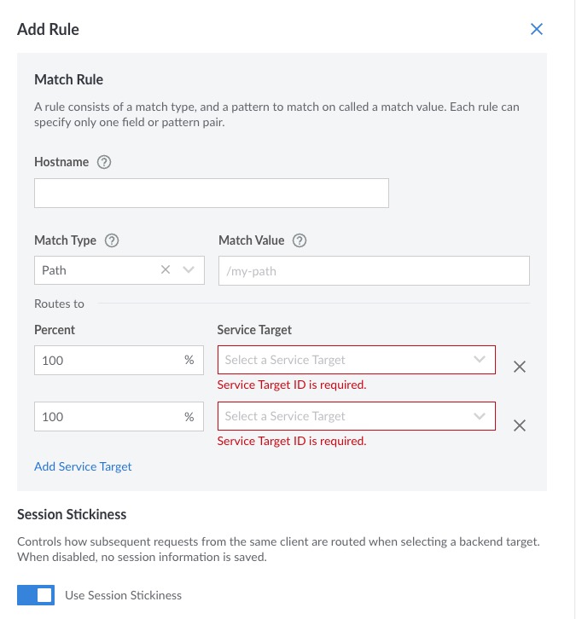Open second Select a Service Target dropdown
Image resolution: width=576 pixels, height=619 pixels.
pos(357,416)
